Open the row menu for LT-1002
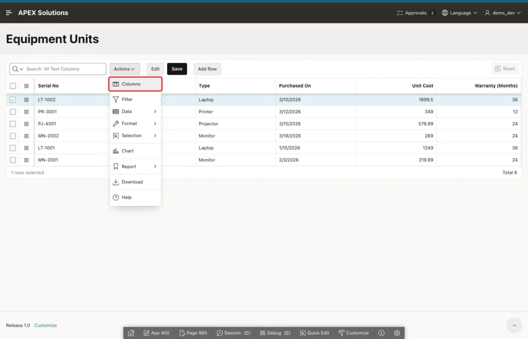Image resolution: width=528 pixels, height=339 pixels. click(26, 100)
